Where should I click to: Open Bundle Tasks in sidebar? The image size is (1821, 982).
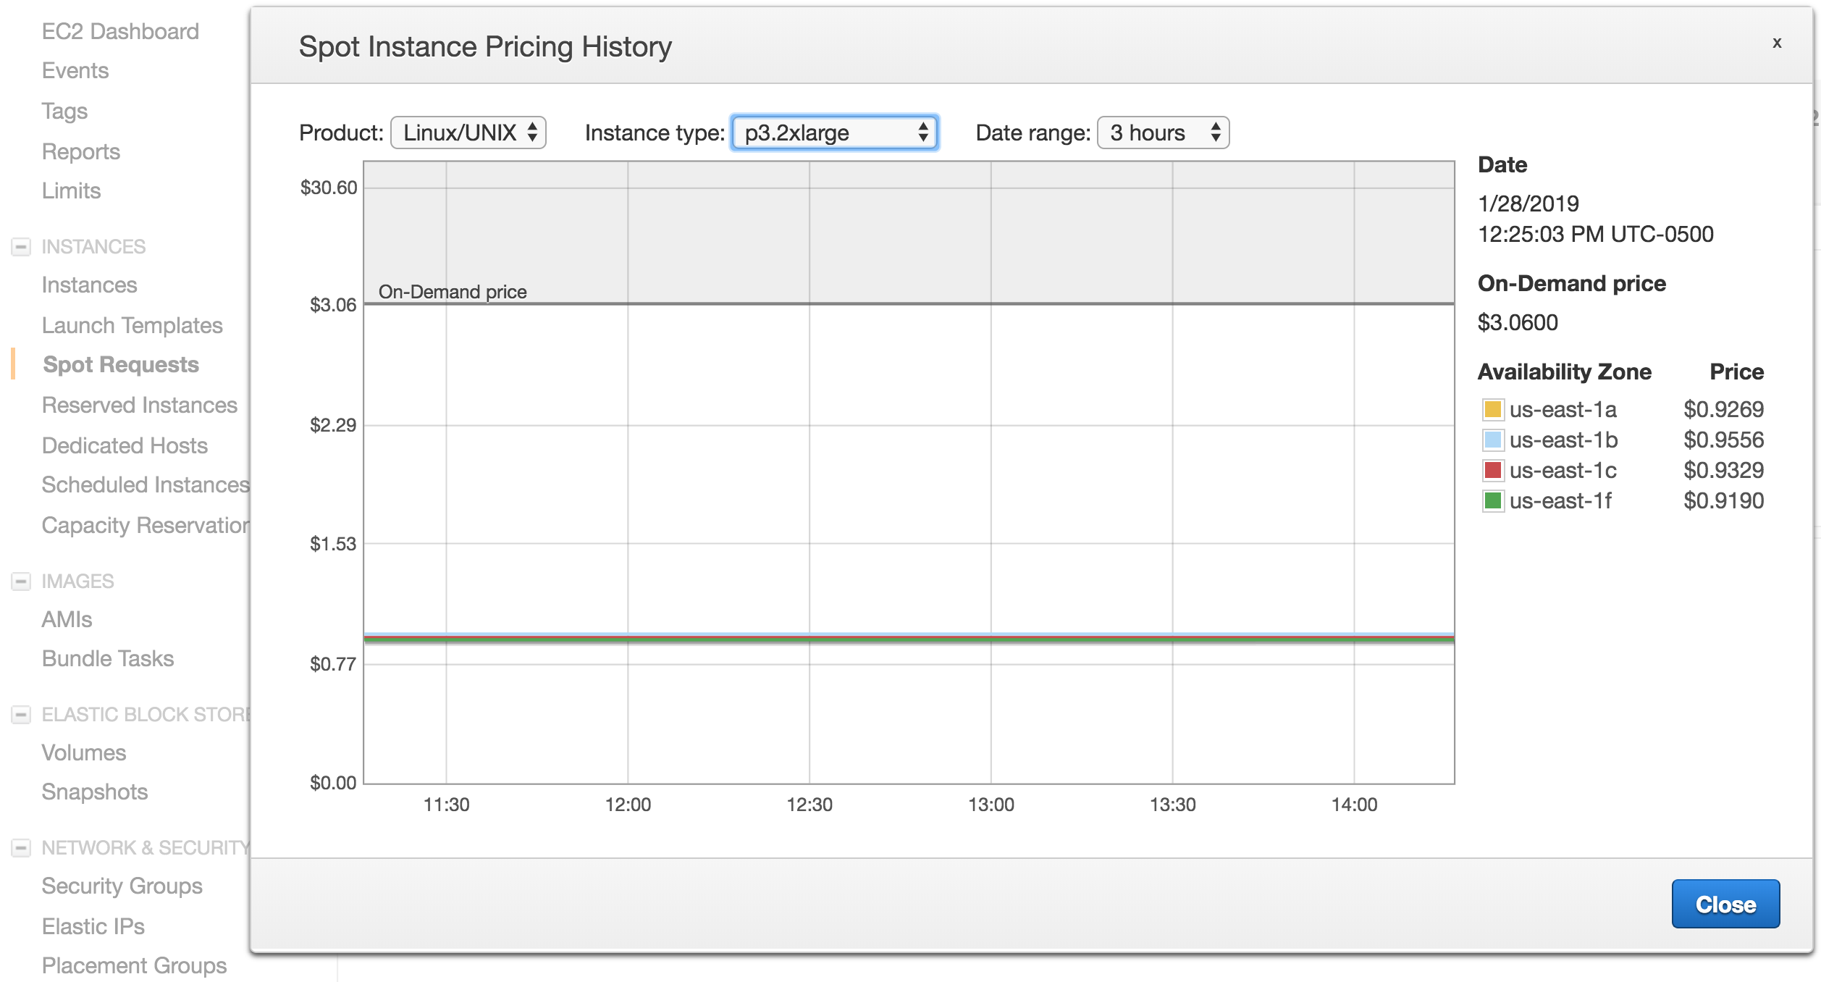tap(108, 658)
